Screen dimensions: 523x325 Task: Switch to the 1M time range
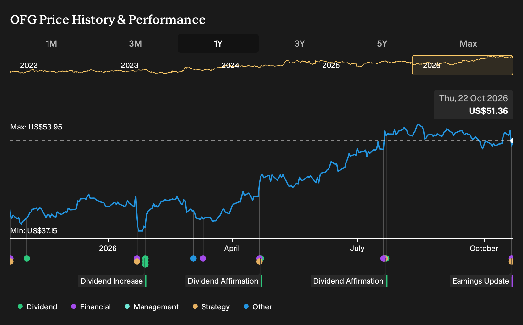click(x=51, y=43)
